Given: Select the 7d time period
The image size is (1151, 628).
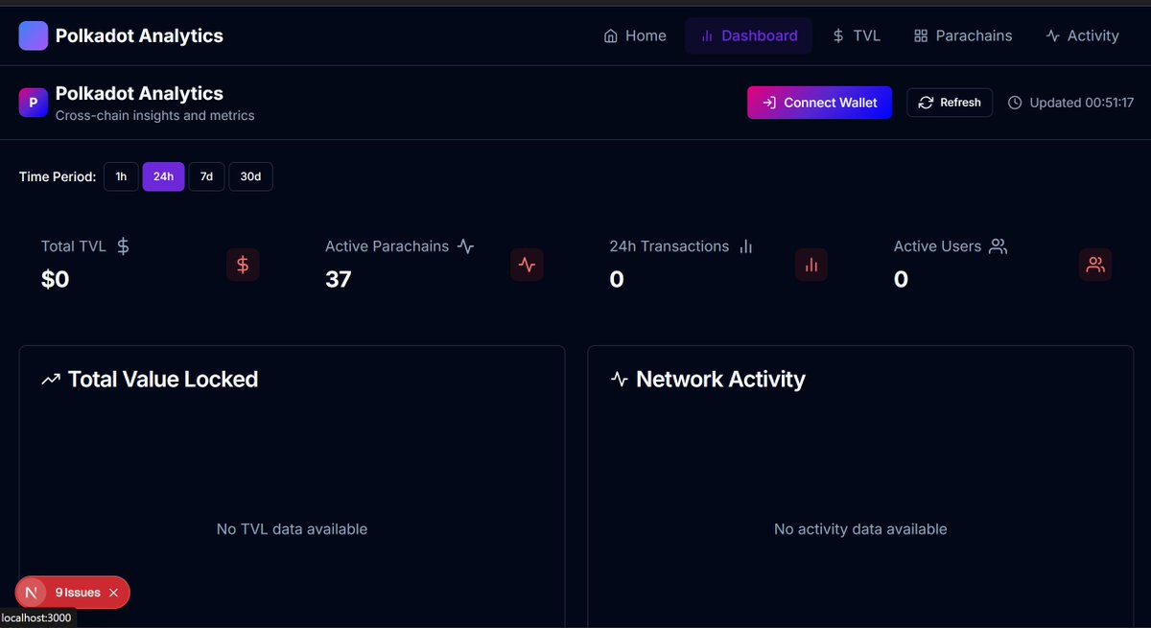Looking at the screenshot, I should click(206, 176).
